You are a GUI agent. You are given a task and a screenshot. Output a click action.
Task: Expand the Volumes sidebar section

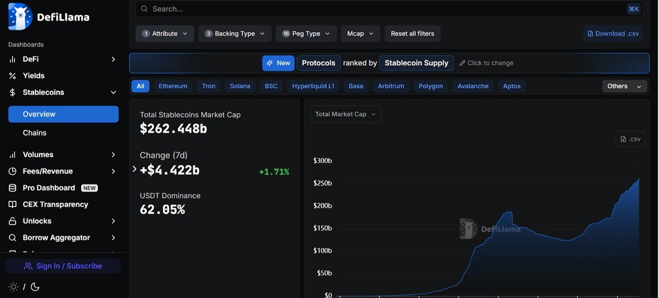click(113, 154)
